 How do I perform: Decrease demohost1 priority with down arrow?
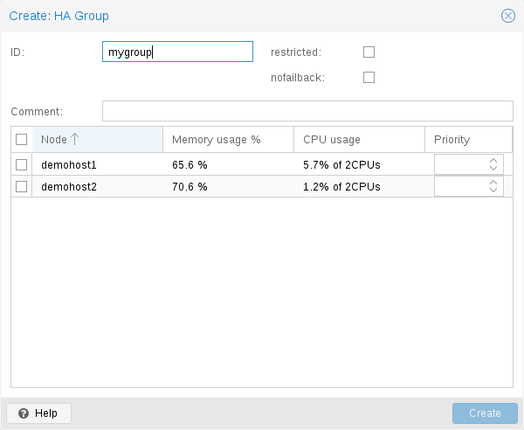(x=493, y=169)
